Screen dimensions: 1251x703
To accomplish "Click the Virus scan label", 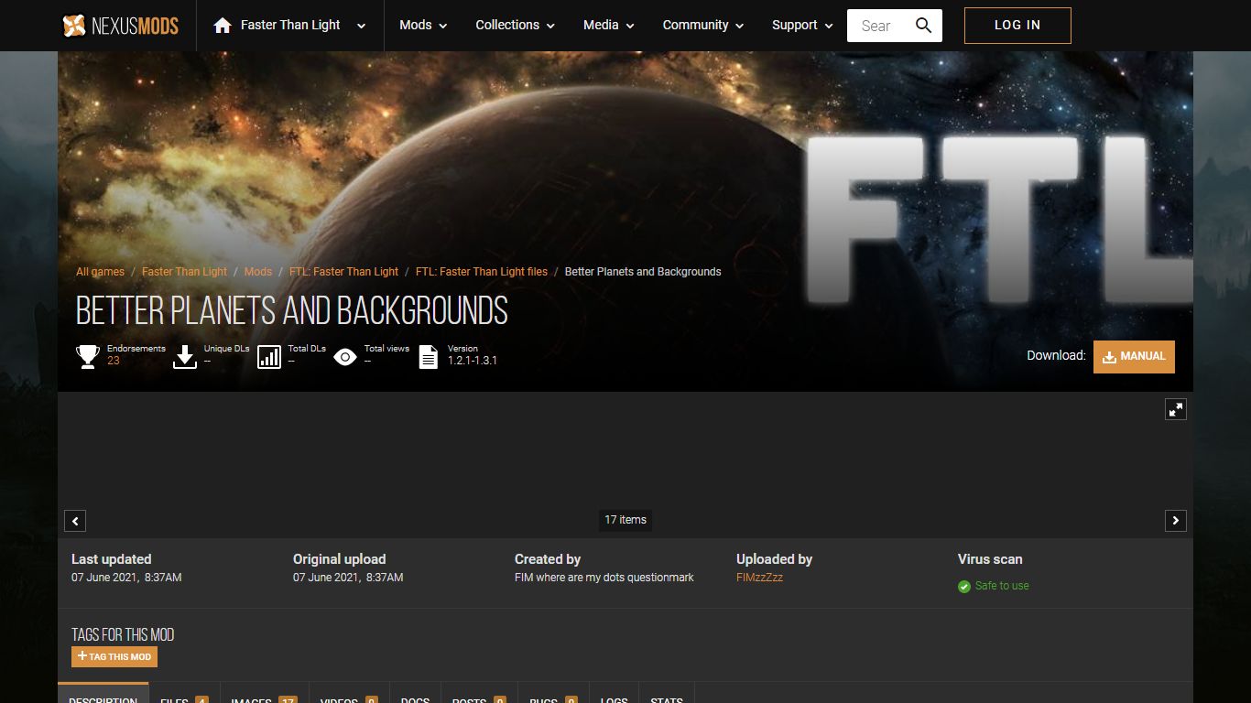I will coord(990,559).
